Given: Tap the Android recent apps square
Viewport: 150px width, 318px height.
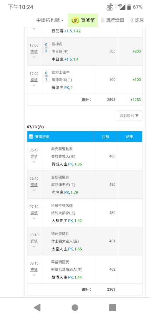Looking at the screenshot, I should (112, 308).
